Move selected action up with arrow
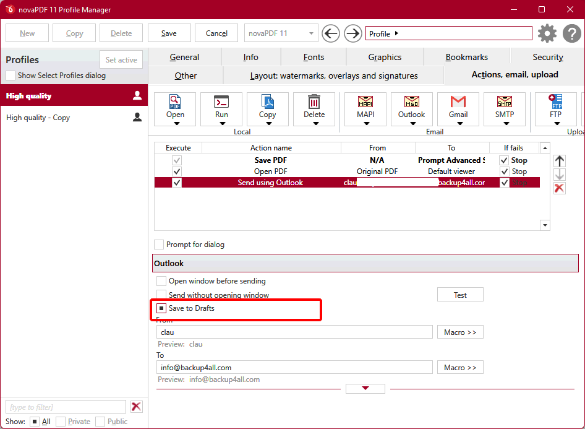The image size is (585, 429). click(x=559, y=161)
